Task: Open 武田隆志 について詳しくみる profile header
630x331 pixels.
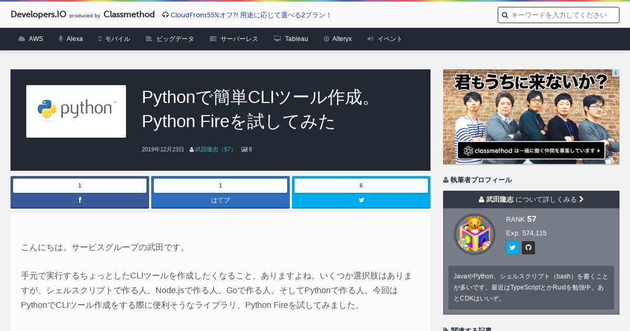Action: click(x=531, y=200)
